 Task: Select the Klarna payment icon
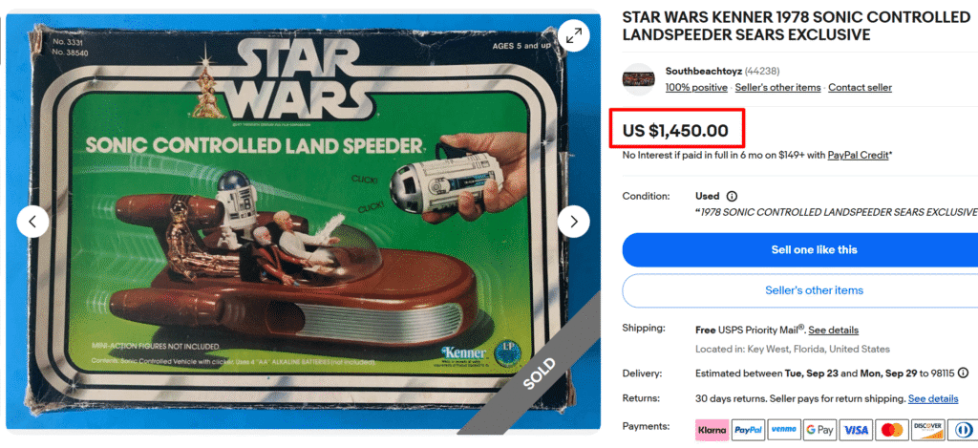tap(712, 430)
